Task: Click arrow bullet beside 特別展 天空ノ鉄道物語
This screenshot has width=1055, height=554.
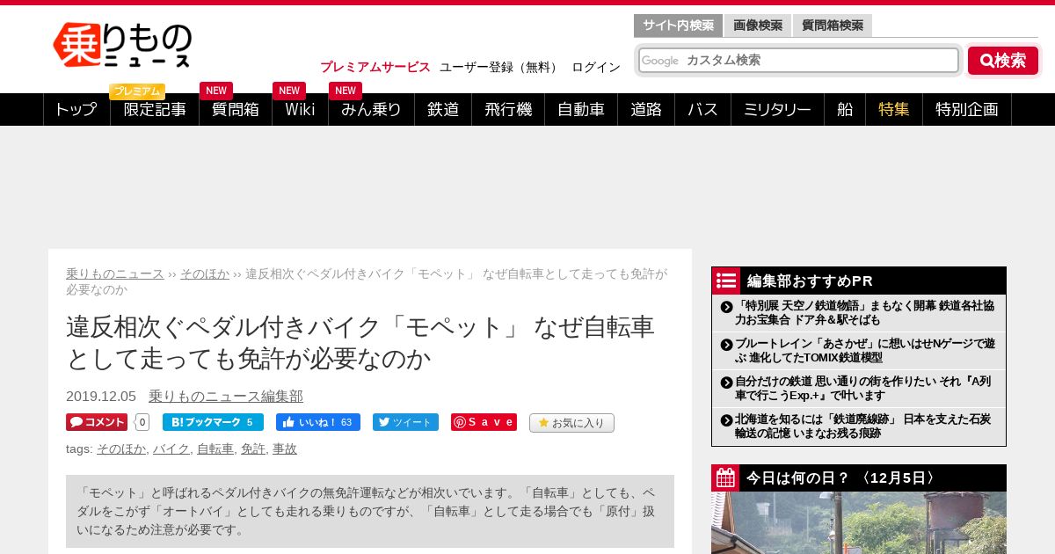Action: pos(726,307)
